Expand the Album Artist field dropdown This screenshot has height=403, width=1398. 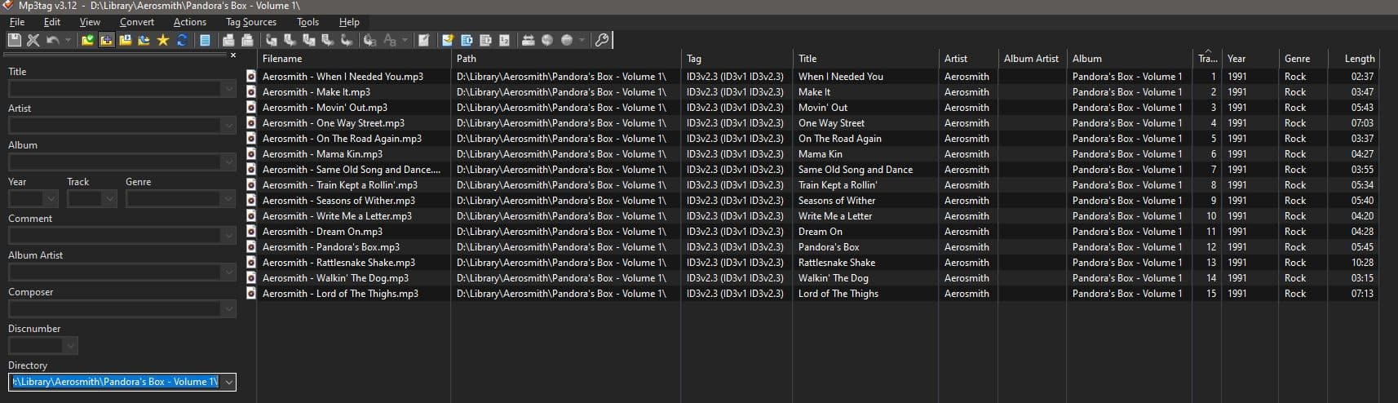click(x=228, y=272)
